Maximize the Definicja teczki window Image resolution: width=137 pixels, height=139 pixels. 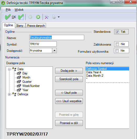point(121,2)
